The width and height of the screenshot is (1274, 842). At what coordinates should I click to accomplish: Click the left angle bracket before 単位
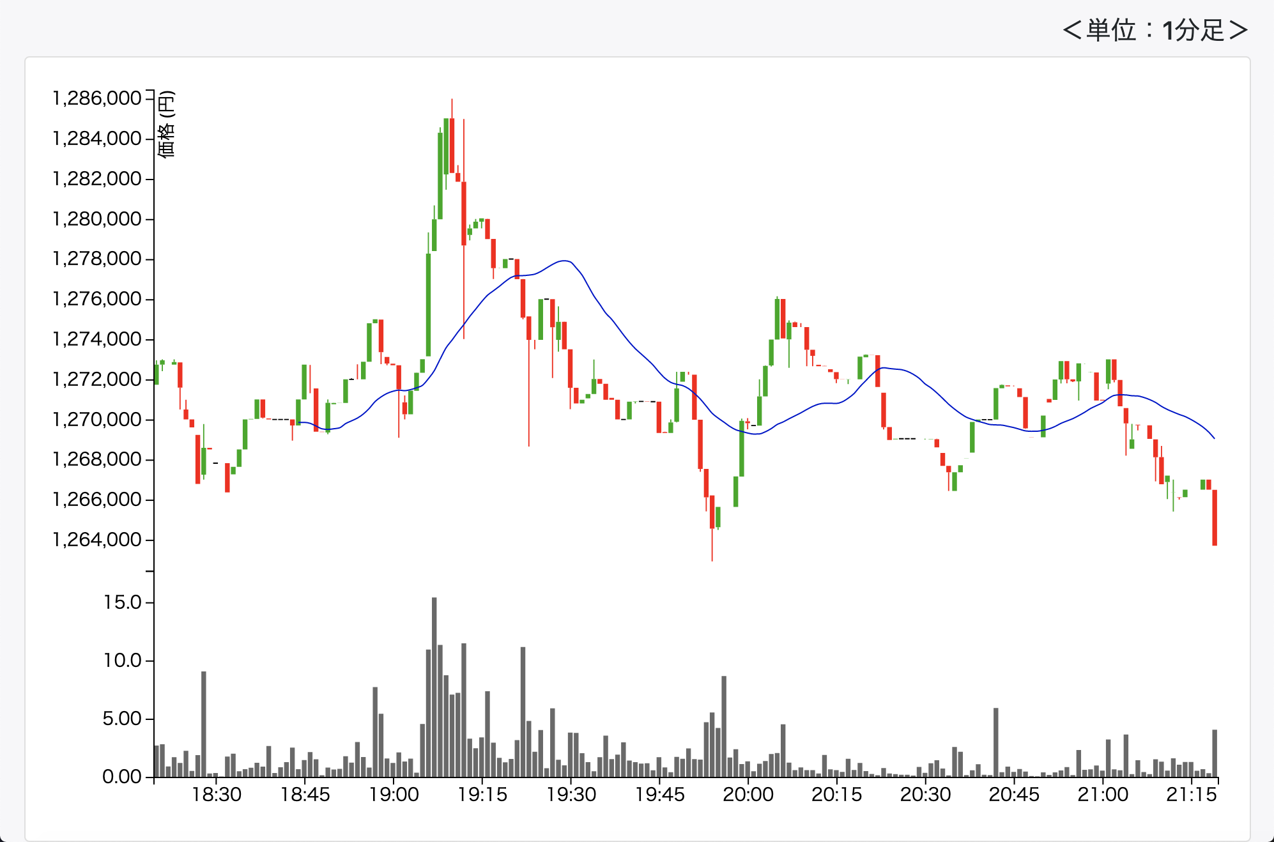(x=1071, y=30)
